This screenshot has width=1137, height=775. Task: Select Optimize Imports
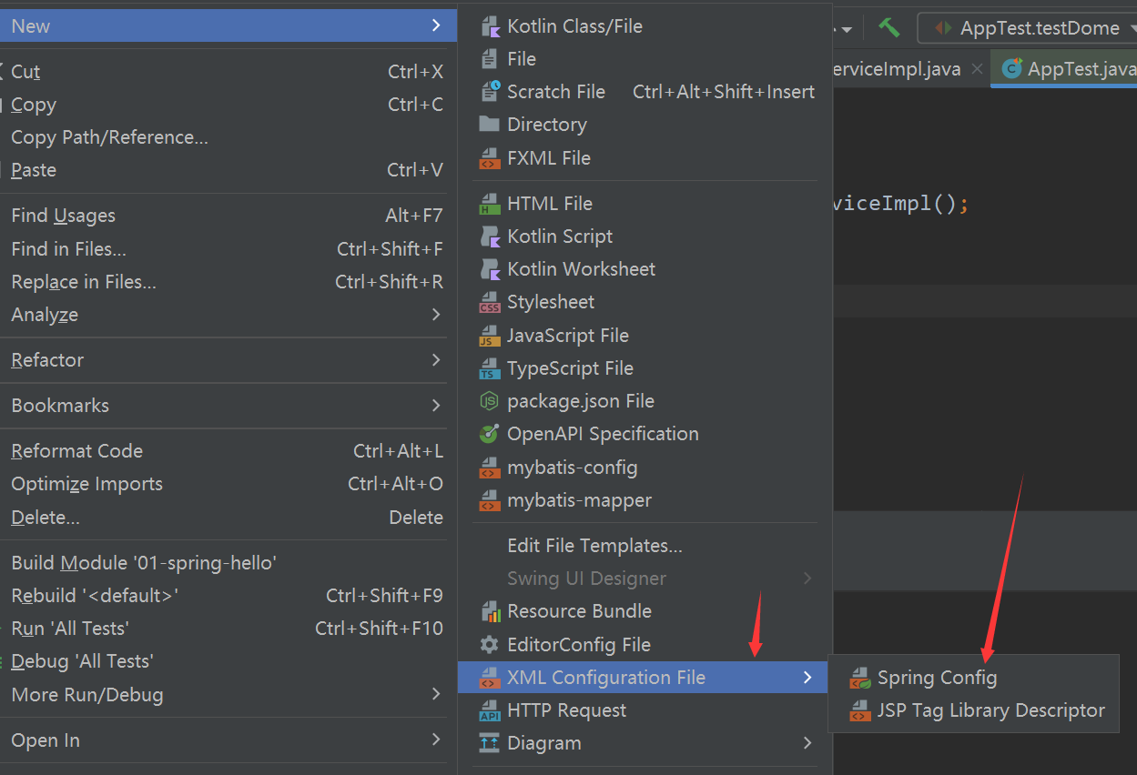click(228, 484)
